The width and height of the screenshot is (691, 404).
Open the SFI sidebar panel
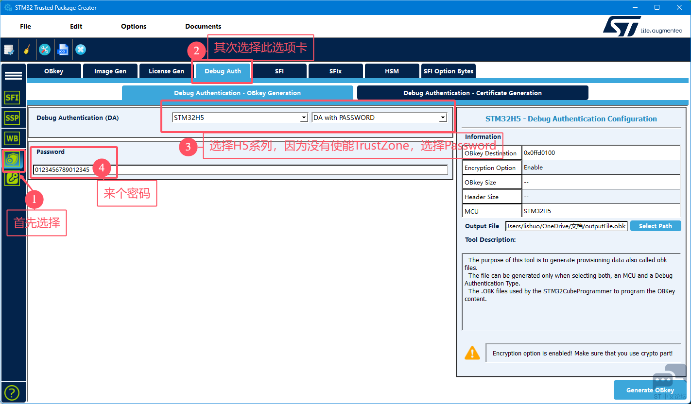coord(12,97)
